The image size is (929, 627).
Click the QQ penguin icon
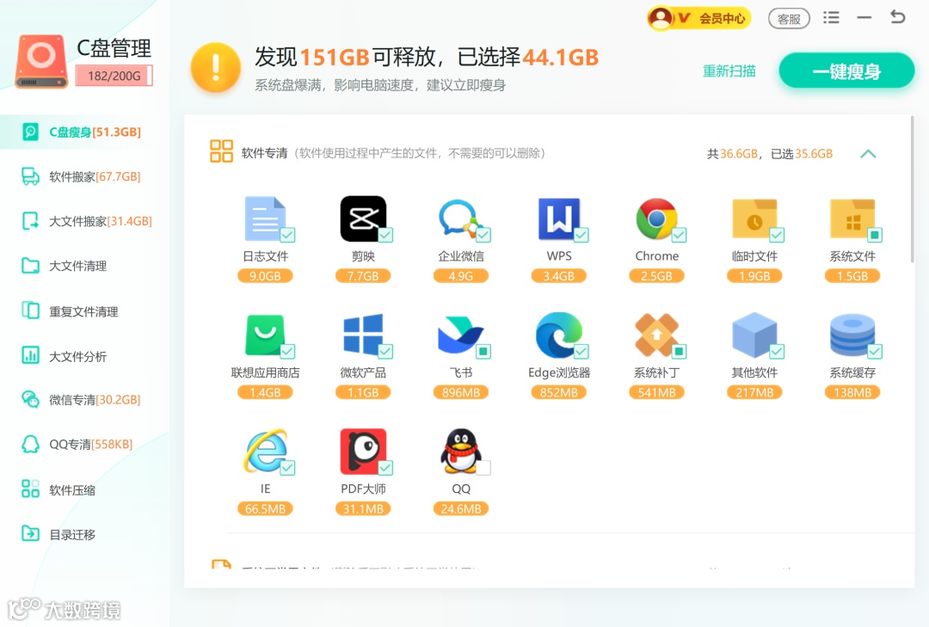pos(461,451)
